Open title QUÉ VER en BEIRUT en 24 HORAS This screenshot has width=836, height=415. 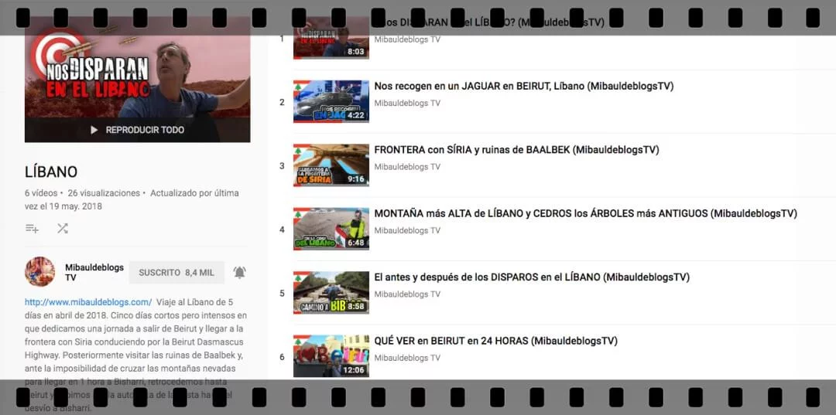(x=496, y=341)
